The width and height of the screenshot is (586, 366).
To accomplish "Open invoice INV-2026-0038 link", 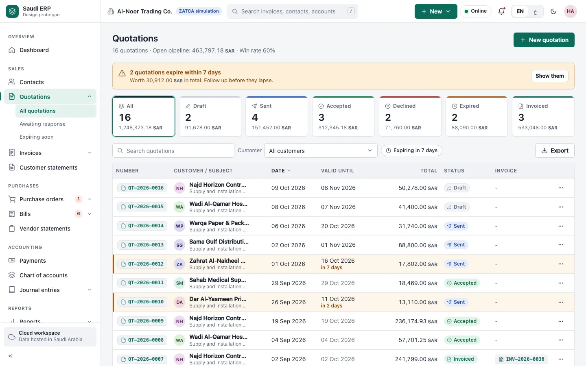I will (521, 359).
